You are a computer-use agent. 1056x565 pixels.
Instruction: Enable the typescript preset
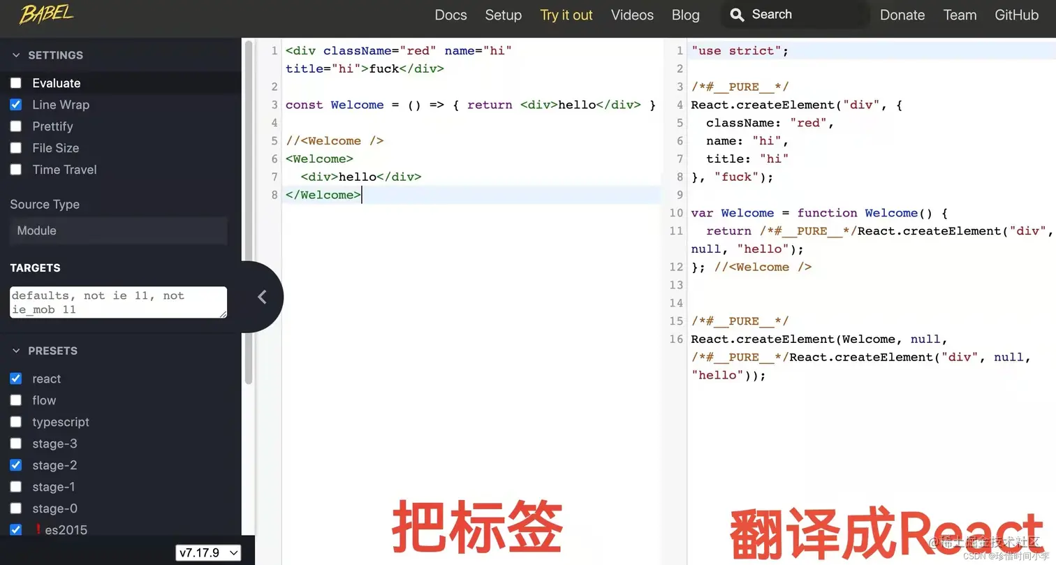(x=15, y=422)
